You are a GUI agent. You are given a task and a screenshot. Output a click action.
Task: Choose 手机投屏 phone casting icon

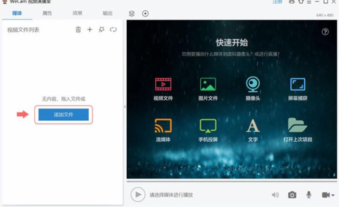pos(208,126)
